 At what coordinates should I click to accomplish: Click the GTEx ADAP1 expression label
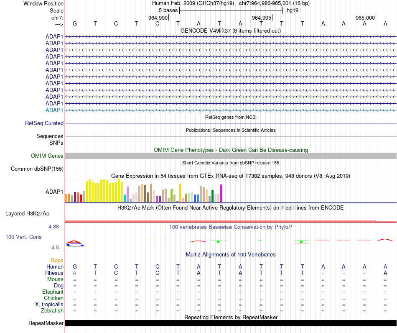pos(54,192)
